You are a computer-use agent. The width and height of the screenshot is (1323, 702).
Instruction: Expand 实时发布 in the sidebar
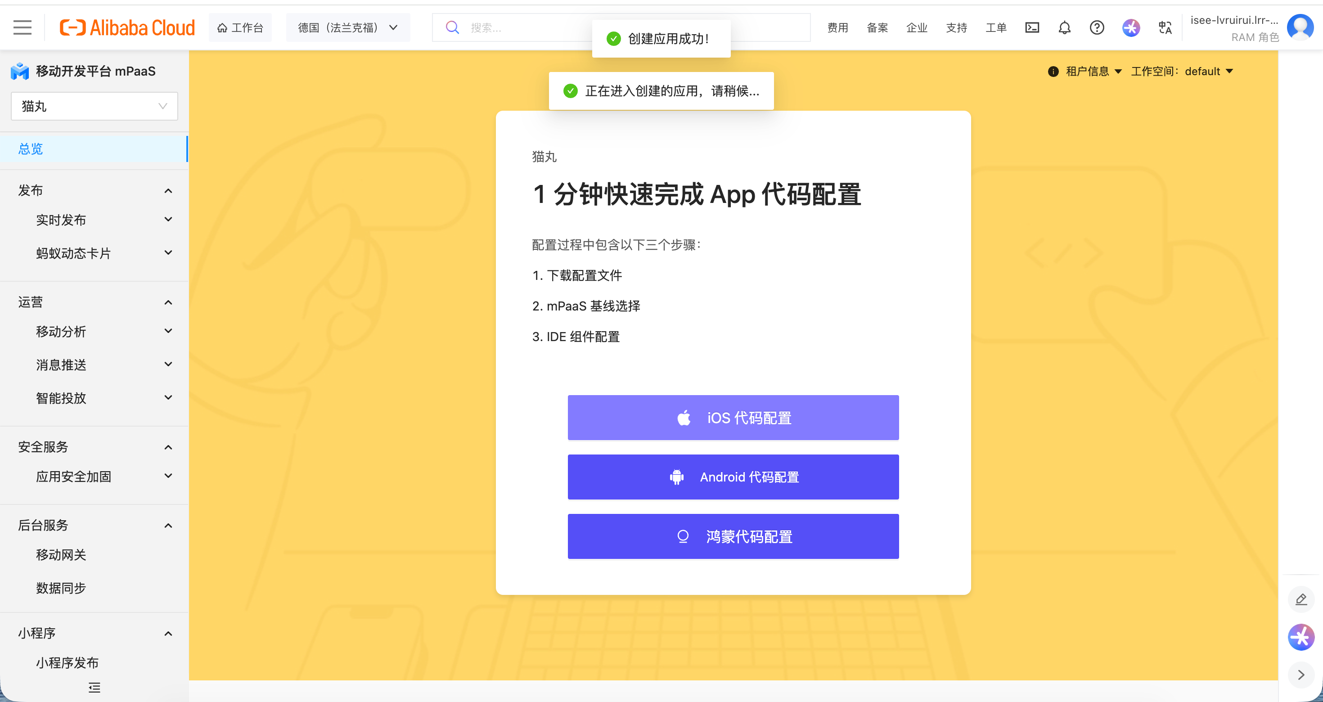[94, 220]
